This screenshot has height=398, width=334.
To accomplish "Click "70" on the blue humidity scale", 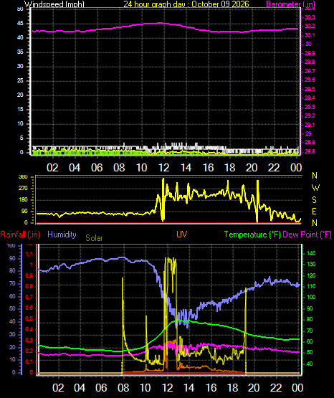I will [12, 283].
